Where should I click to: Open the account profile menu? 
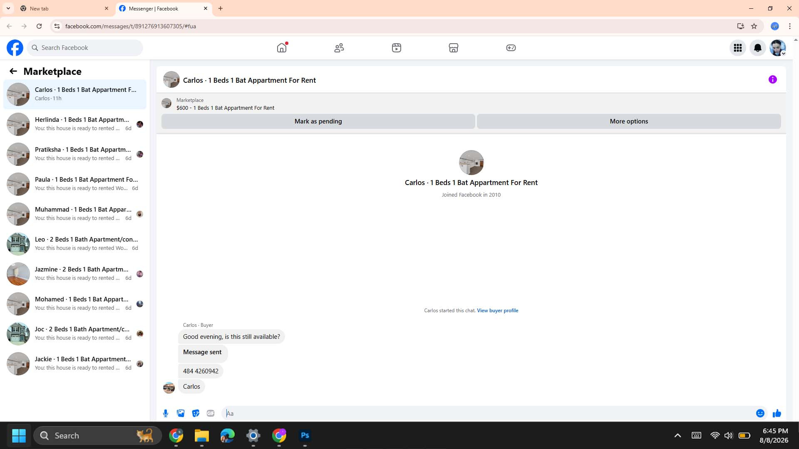(x=778, y=48)
